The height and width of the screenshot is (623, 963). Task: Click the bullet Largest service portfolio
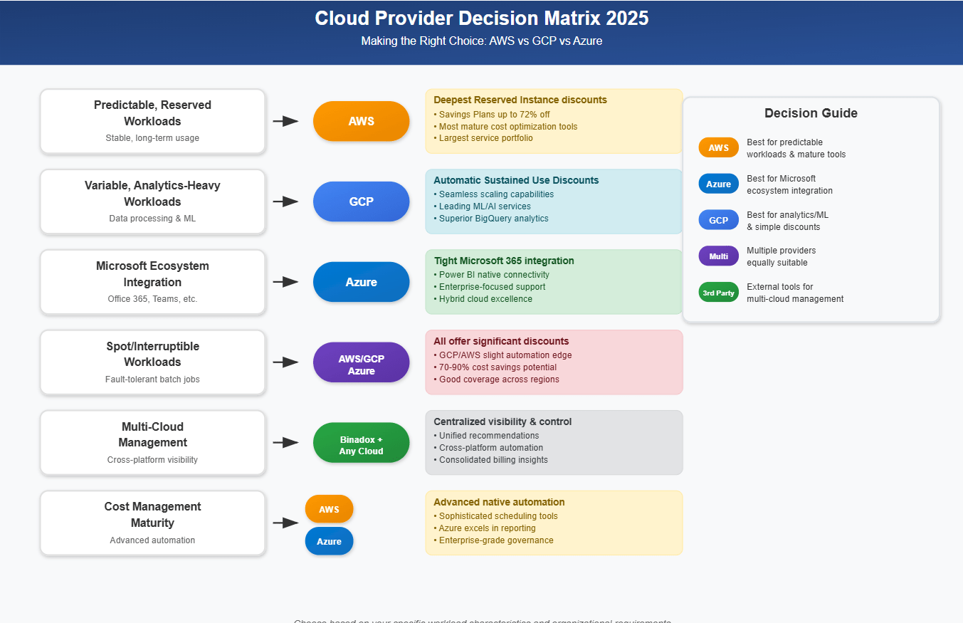pyautogui.click(x=483, y=138)
